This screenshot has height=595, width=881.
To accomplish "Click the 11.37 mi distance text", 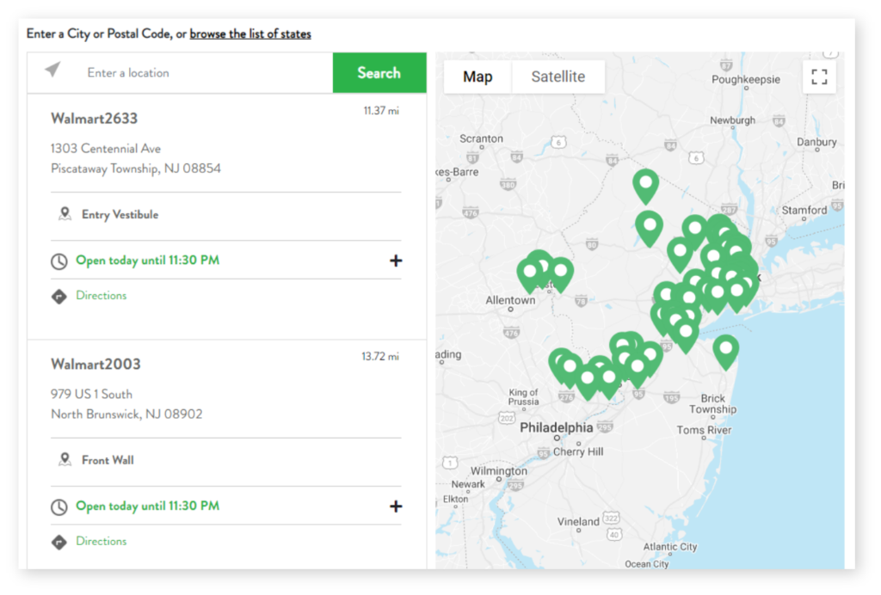I will click(381, 111).
